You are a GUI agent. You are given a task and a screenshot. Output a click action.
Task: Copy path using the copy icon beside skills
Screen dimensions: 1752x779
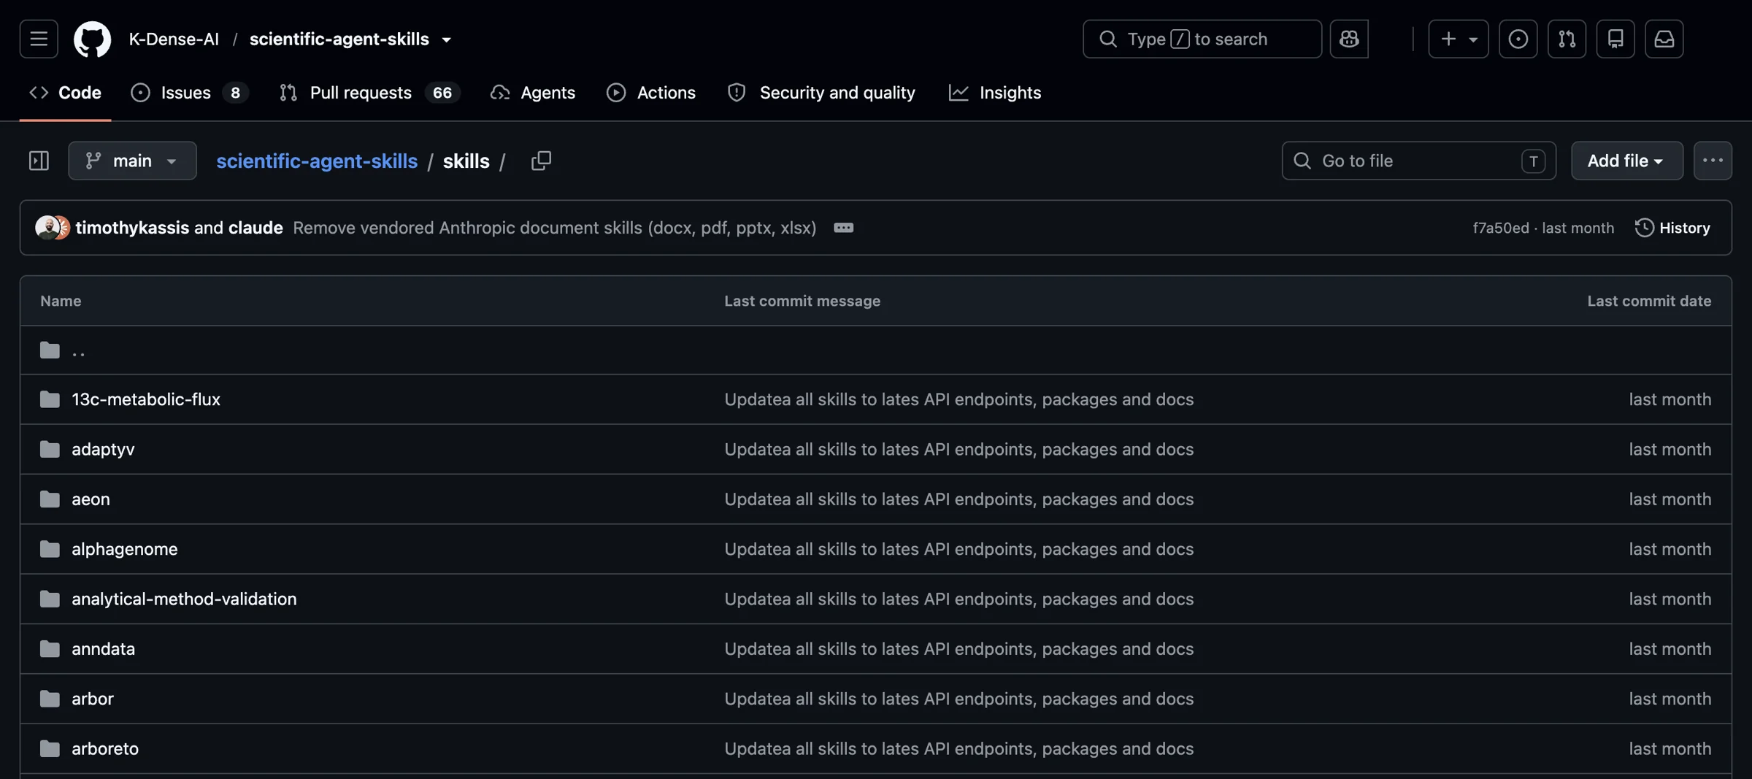[x=541, y=161]
